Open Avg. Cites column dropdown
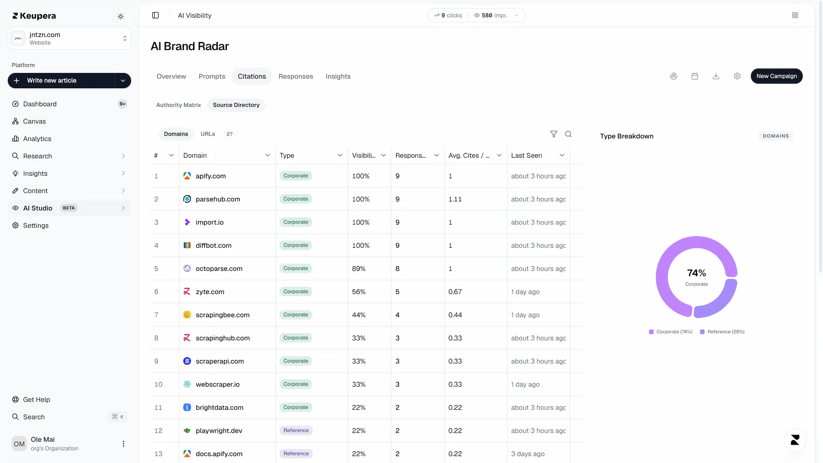 tap(499, 155)
